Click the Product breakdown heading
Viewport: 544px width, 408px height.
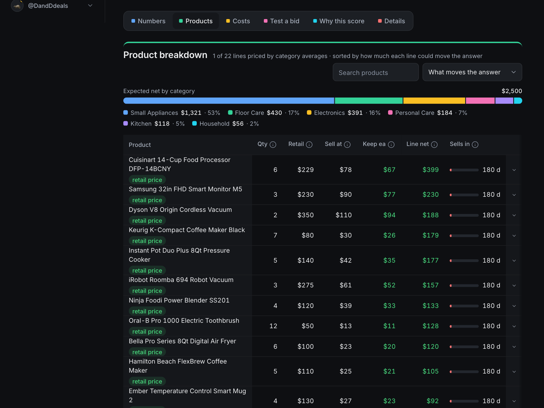165,55
